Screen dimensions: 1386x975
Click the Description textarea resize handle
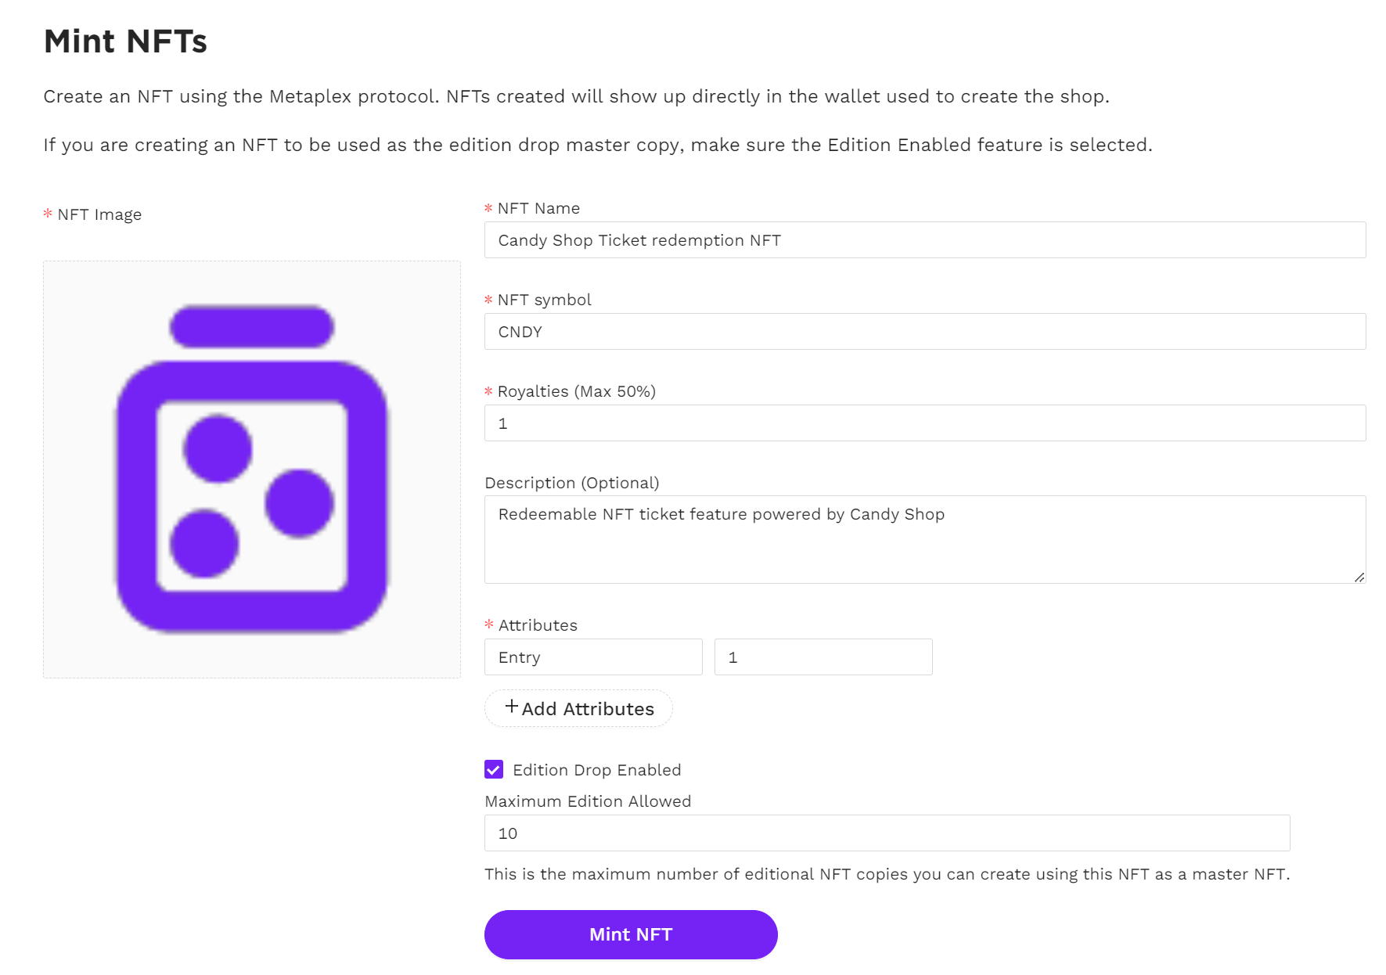click(x=1359, y=577)
